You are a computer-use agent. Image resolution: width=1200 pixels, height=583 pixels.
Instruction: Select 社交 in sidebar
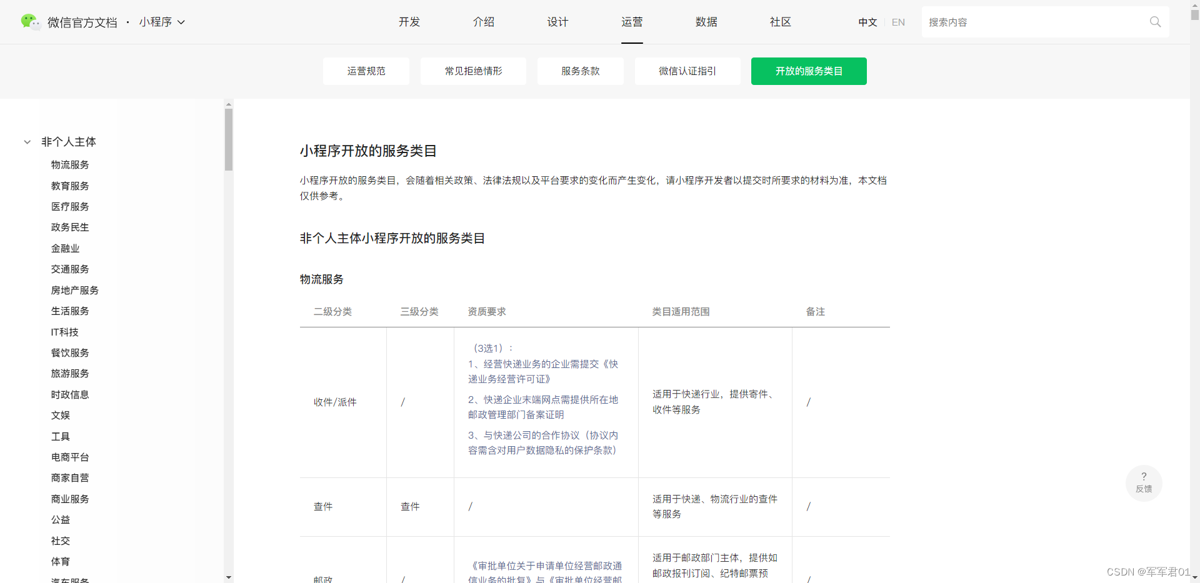pyautogui.click(x=61, y=541)
